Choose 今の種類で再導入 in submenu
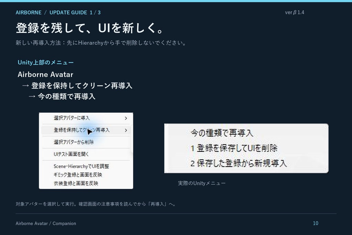Image resolution: width=352 pixels, height=235 pixels. 222,133
